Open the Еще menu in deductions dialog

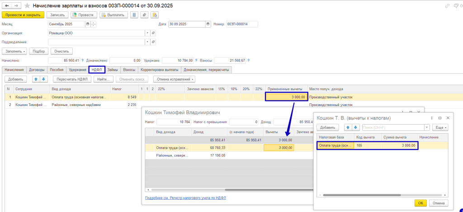pyautogui.click(x=440, y=128)
